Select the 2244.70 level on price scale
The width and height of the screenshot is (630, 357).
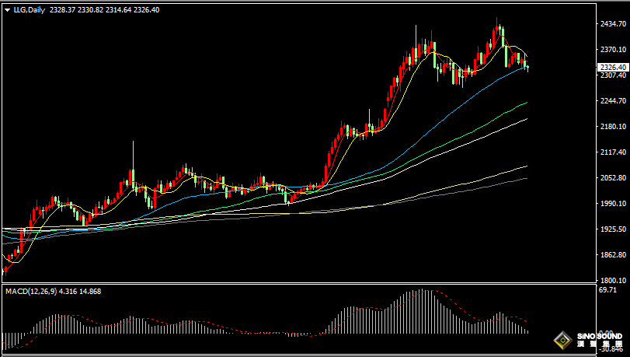tap(614, 101)
